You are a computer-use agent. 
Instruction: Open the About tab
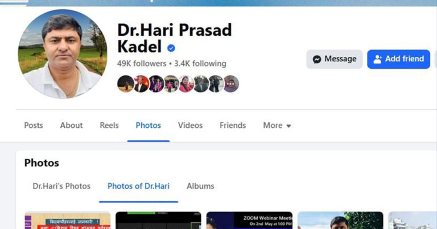pos(71,126)
